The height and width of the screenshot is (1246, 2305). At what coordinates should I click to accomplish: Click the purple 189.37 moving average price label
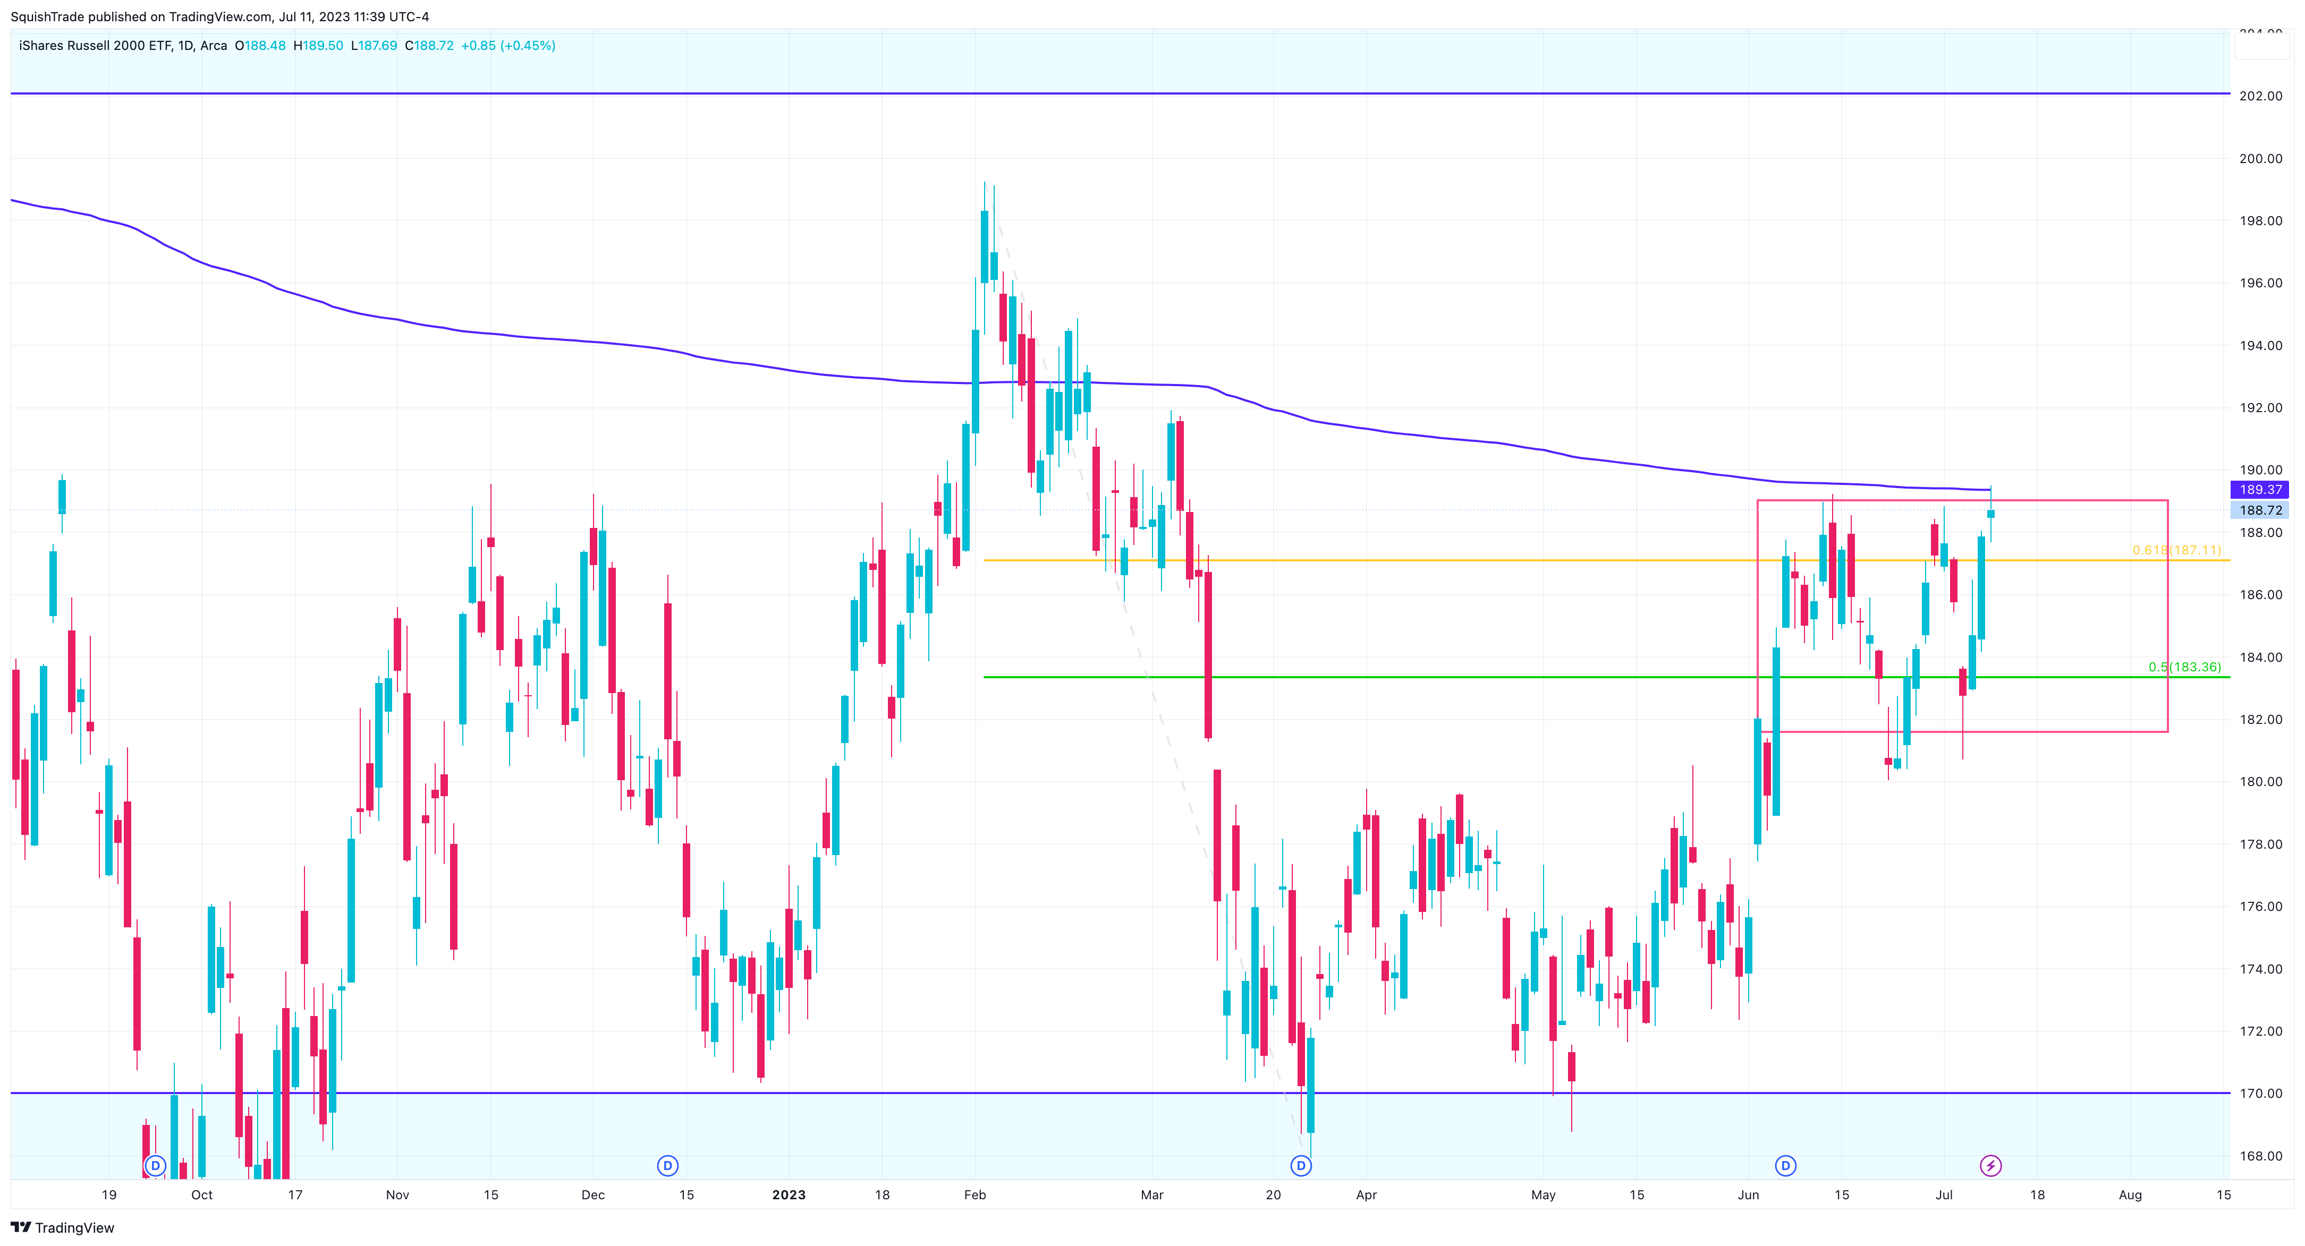pos(2260,489)
